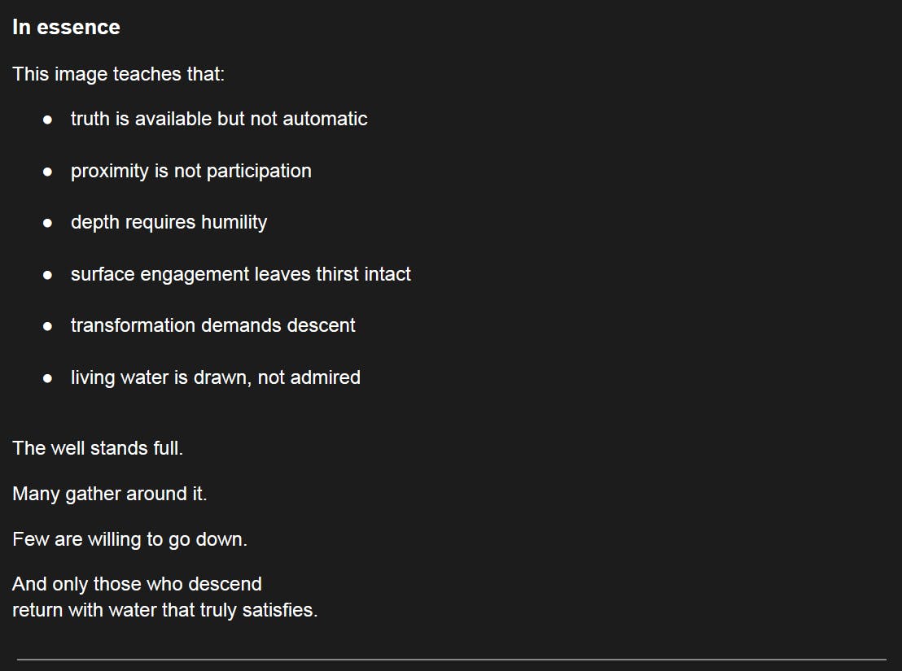This screenshot has width=902, height=671.
Task: Click the "depth requires humility" list item
Action: pos(169,222)
